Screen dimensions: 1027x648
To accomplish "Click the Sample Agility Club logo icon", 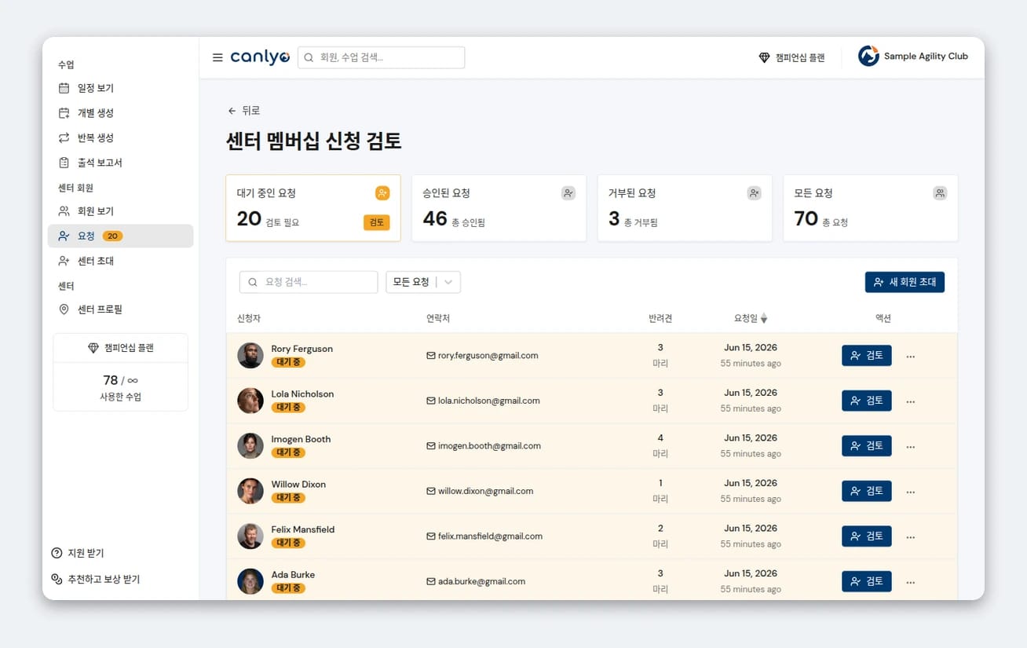I will click(868, 57).
